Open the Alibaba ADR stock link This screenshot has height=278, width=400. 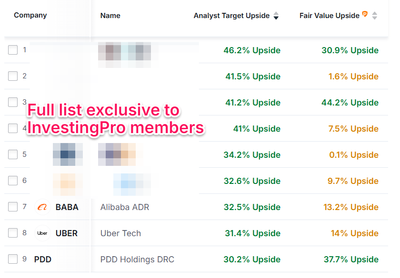click(125, 207)
